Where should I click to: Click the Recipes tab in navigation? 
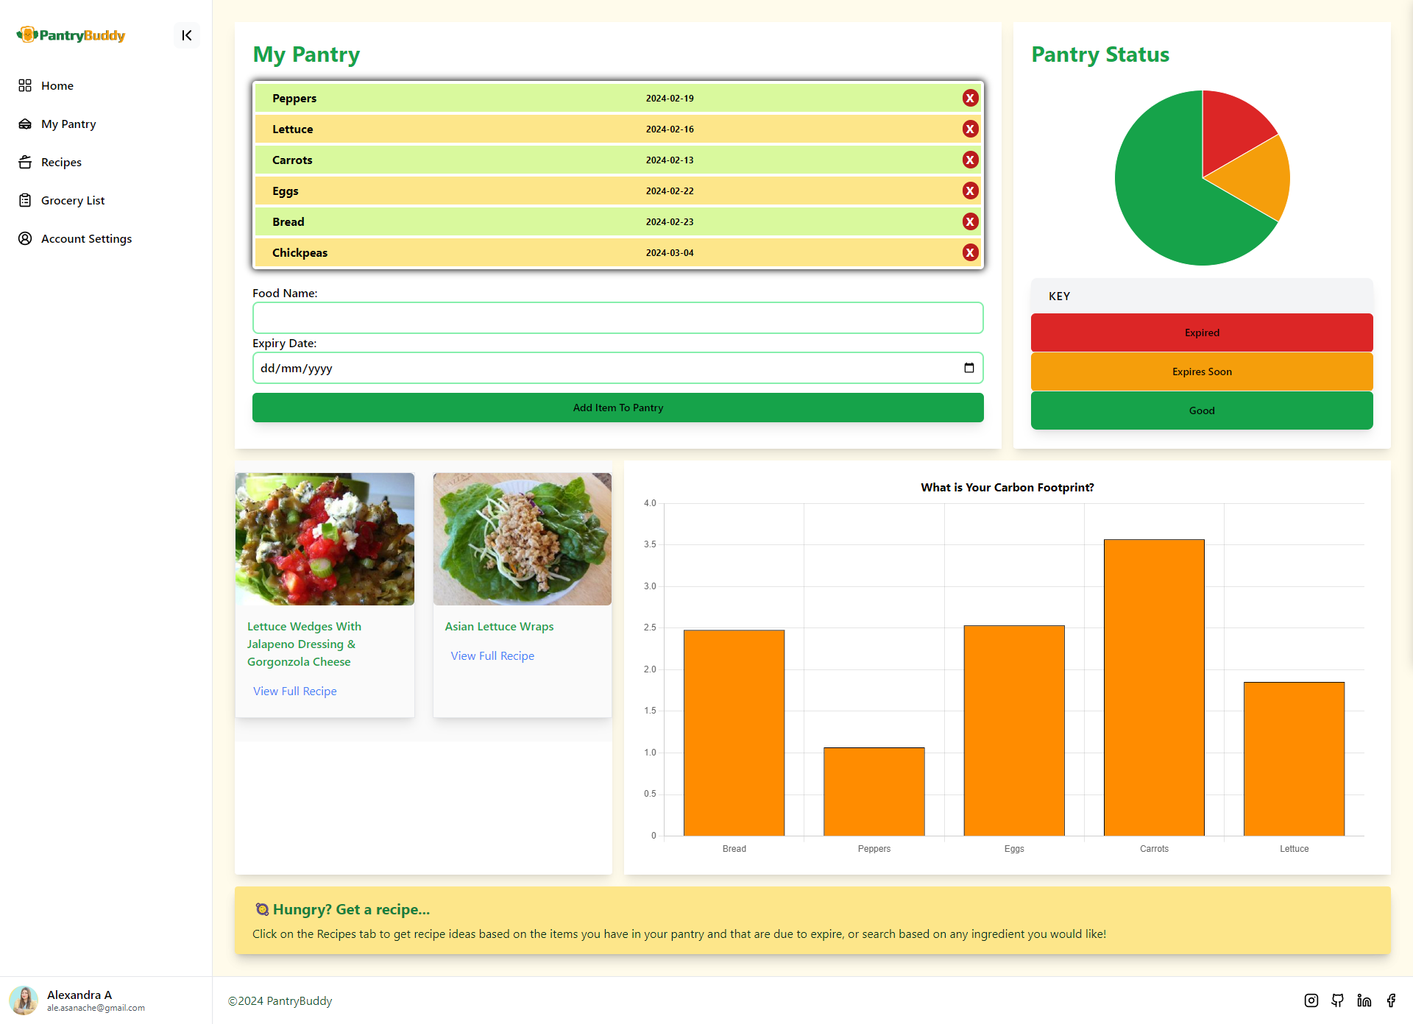[60, 161]
